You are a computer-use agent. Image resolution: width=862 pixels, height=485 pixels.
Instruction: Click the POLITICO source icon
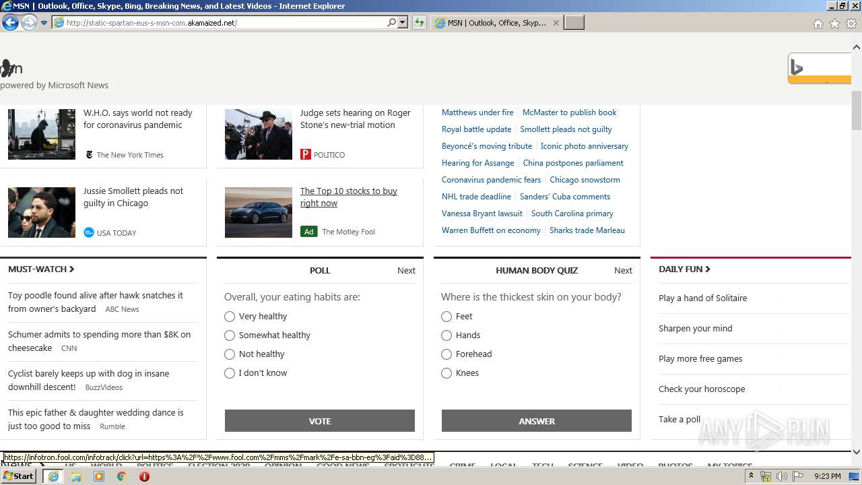(x=306, y=155)
